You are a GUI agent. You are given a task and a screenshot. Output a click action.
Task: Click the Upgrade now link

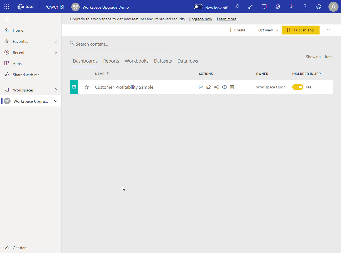tap(200, 19)
